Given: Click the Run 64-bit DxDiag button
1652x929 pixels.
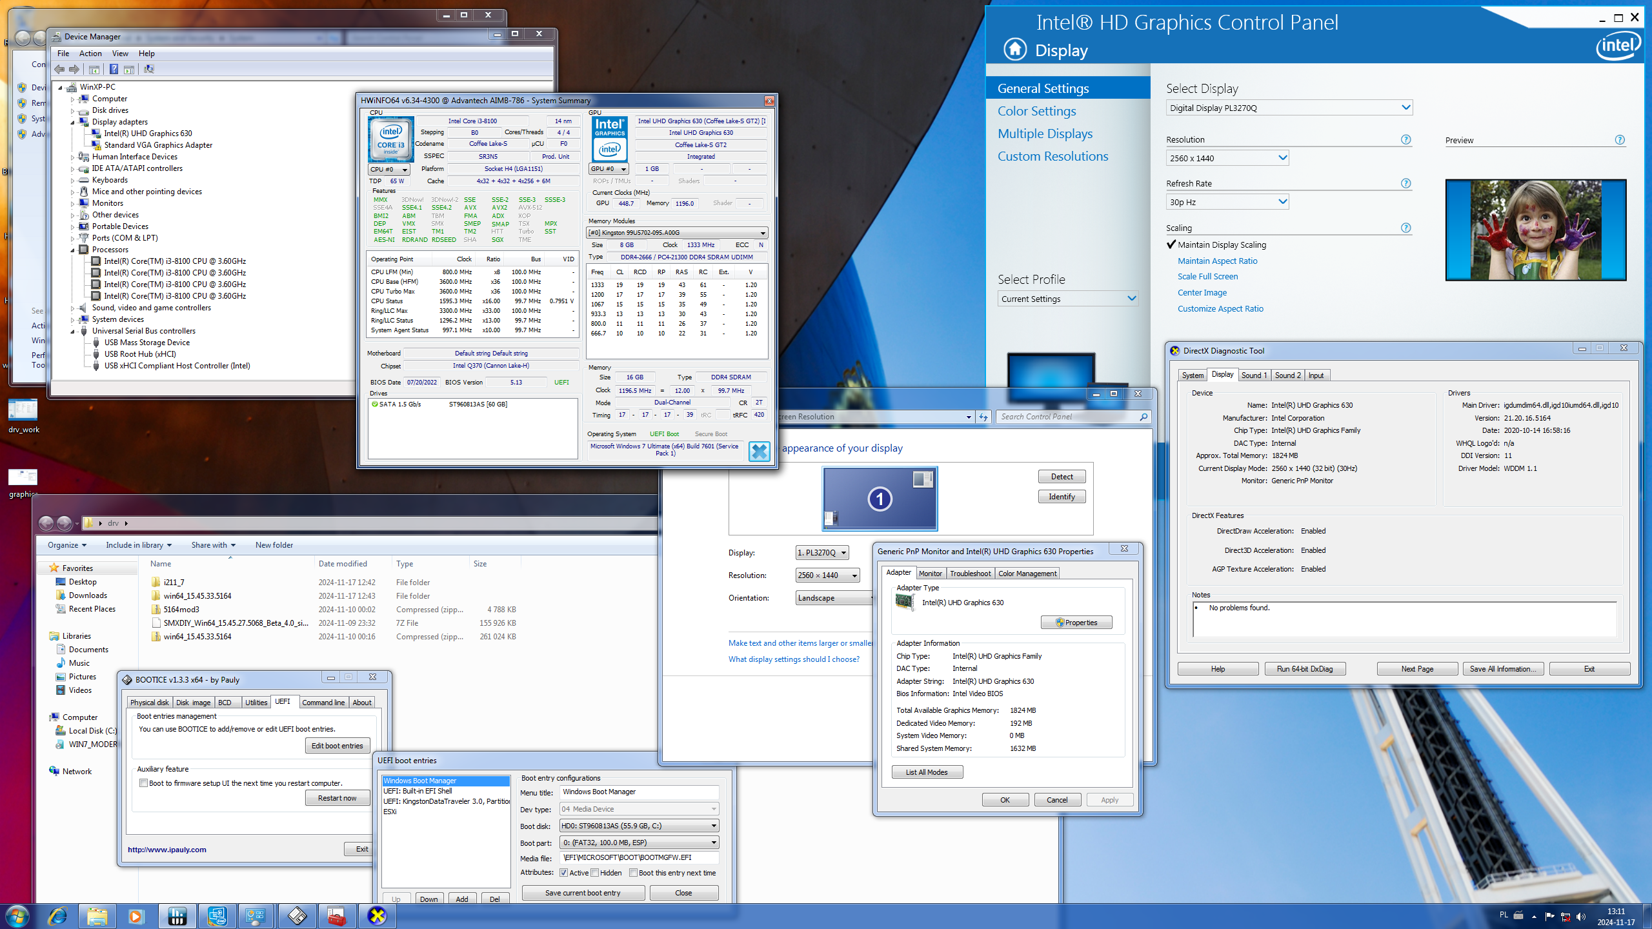Looking at the screenshot, I should coord(1305,668).
